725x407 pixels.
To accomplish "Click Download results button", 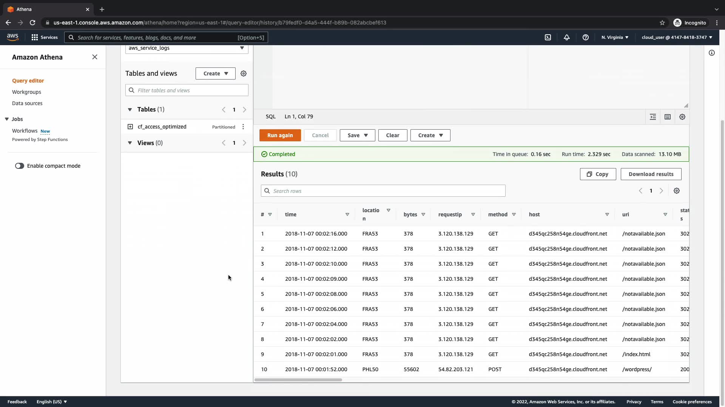I will (651, 174).
